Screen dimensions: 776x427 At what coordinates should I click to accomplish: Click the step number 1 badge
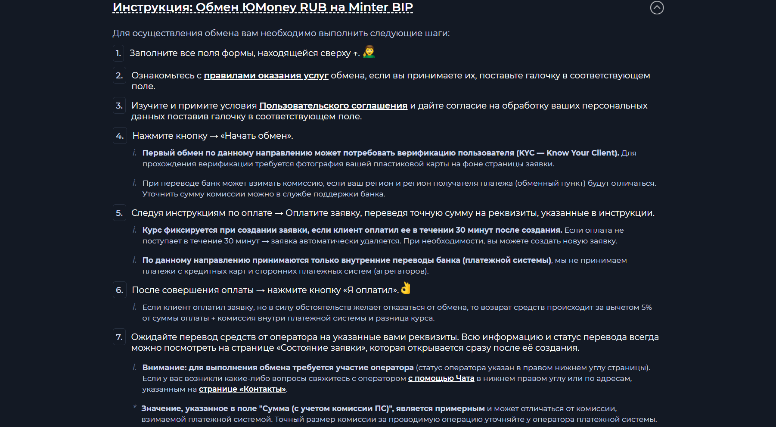pyautogui.click(x=118, y=53)
